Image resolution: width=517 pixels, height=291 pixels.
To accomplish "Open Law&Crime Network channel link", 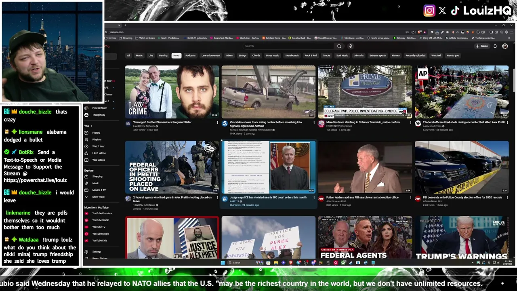I will tap(144, 126).
